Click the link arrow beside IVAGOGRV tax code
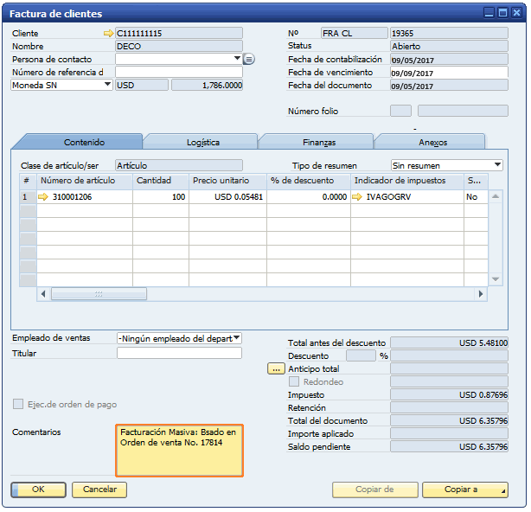 (x=359, y=197)
